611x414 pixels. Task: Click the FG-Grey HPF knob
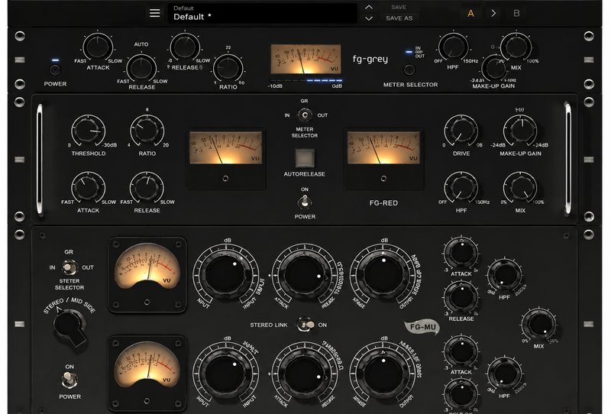click(x=453, y=47)
